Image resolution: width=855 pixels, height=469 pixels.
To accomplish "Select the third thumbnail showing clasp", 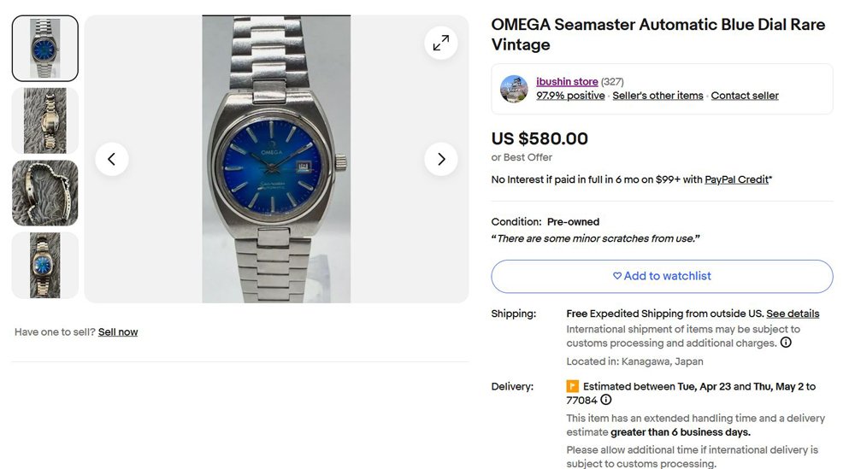I will click(45, 193).
